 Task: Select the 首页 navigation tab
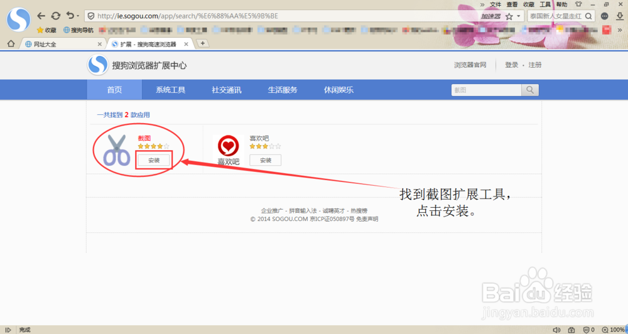[x=114, y=90]
